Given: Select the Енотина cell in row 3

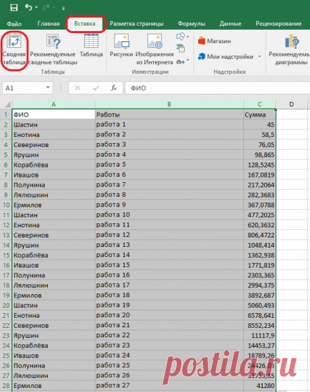Looking at the screenshot, I should (x=53, y=134).
